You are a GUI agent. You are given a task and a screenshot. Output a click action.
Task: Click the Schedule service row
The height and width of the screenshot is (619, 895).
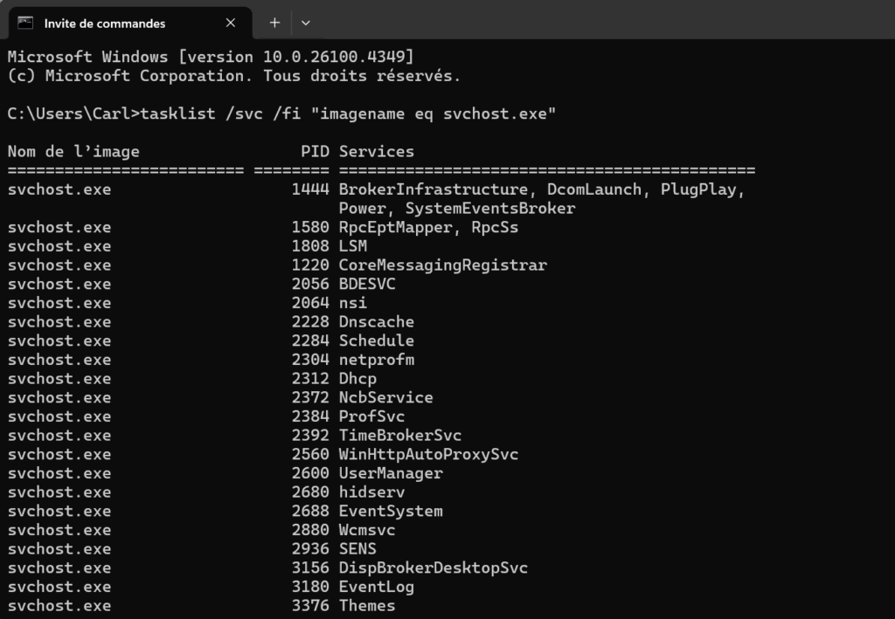point(211,340)
